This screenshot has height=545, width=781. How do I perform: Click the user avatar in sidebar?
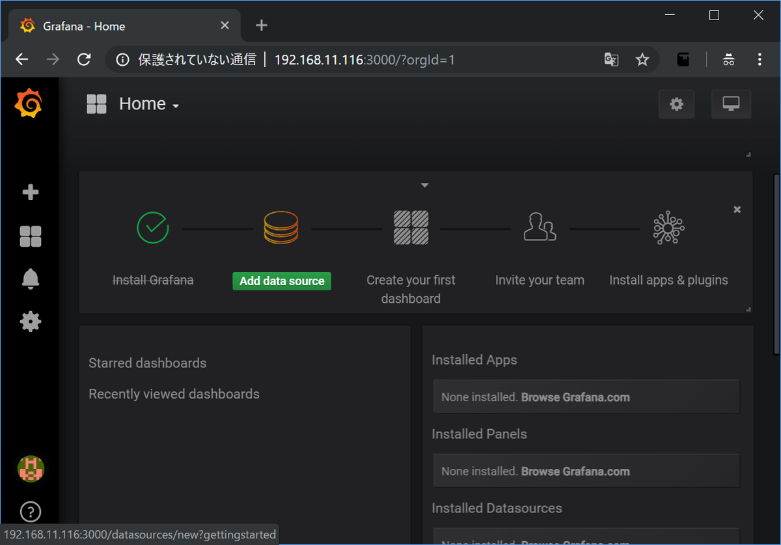tap(31, 469)
